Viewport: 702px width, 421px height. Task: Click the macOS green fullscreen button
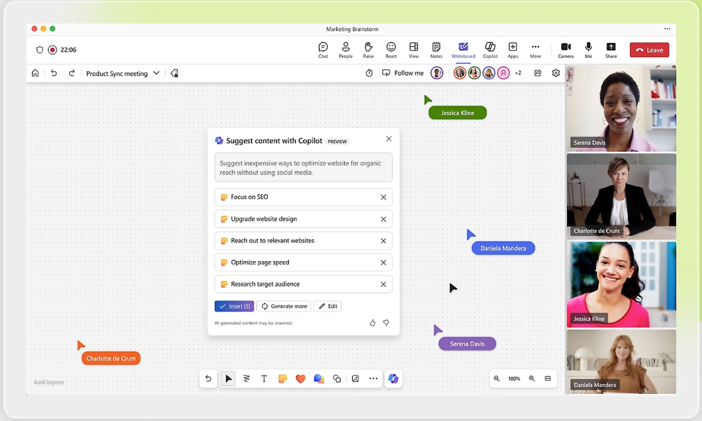(53, 29)
